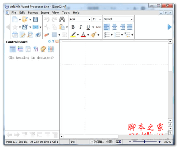The height and width of the screenshot is (148, 178).
Task: Open the Help menu
Action: pyautogui.click(x=76, y=12)
